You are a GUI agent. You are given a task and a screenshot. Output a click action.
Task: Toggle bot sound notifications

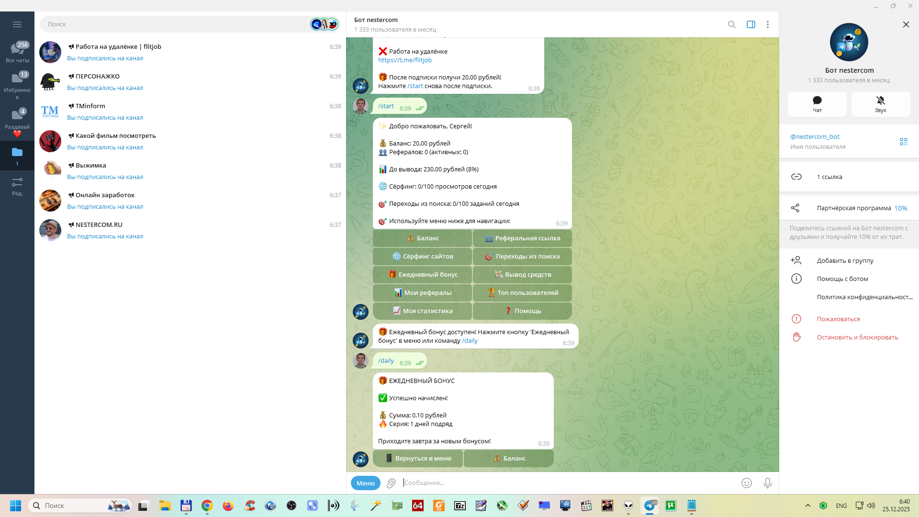[x=881, y=104]
